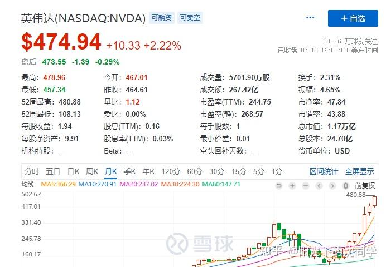Click 全屏显示 fullscreen link
Viewport: 386px width, 267px height.
(359, 171)
